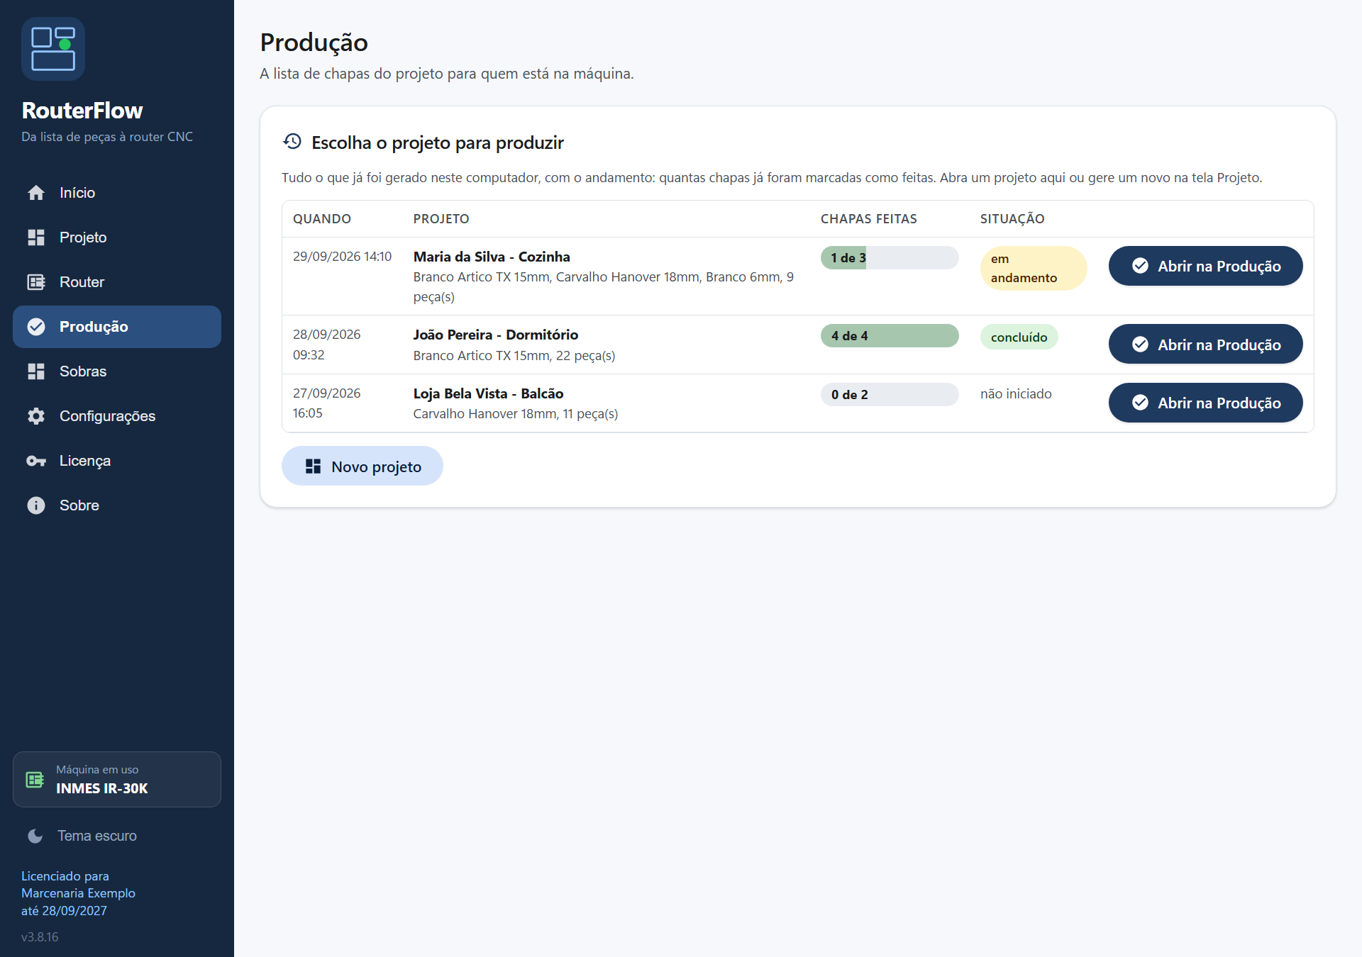The image size is (1362, 957).
Task: Click the CHAPAS FEITAS column header
Action: (869, 218)
